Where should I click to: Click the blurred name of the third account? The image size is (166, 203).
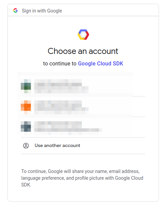coord(58,125)
